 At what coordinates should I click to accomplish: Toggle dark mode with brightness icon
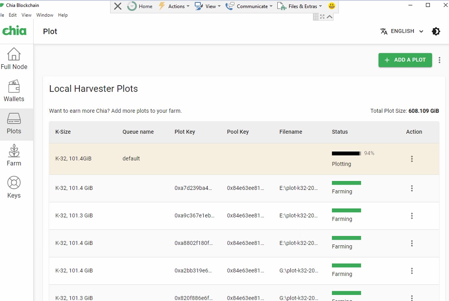point(436,31)
